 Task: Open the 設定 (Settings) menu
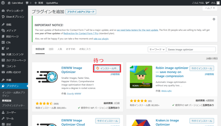tap(14, 124)
